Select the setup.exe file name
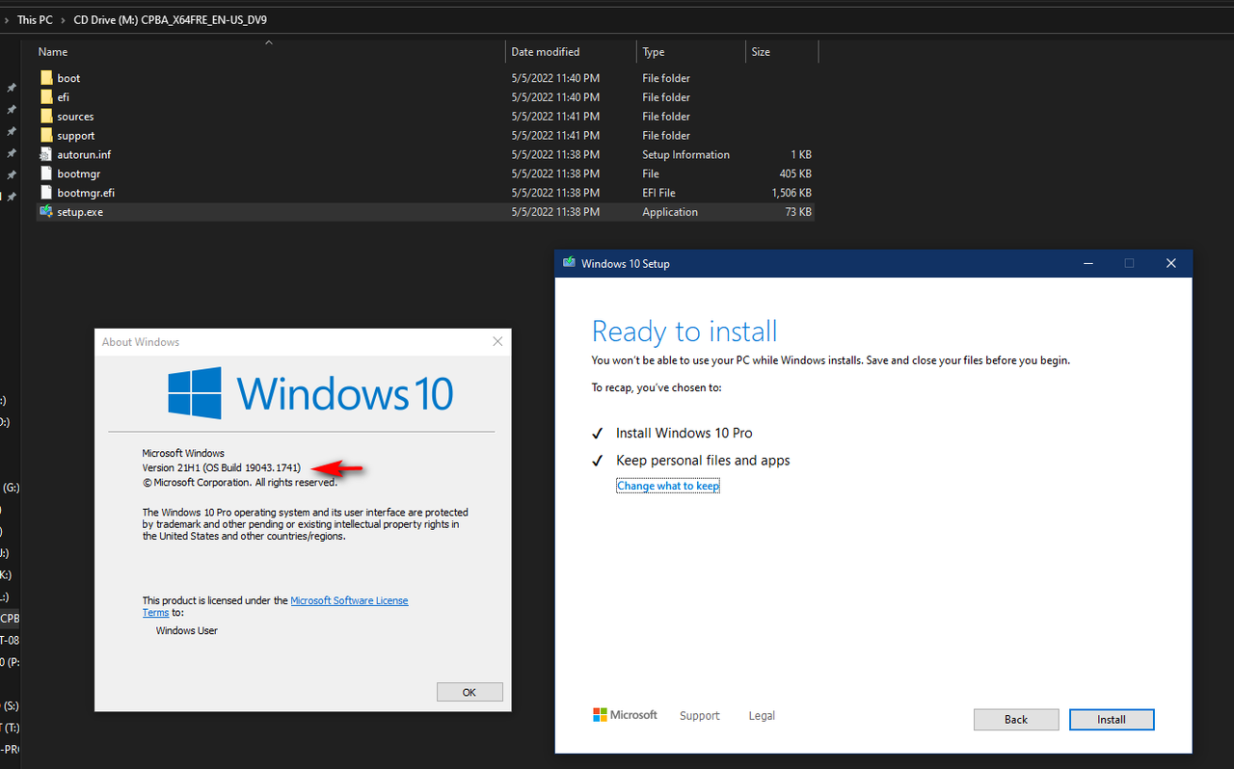Viewport: 1234px width, 769px height. [80, 212]
